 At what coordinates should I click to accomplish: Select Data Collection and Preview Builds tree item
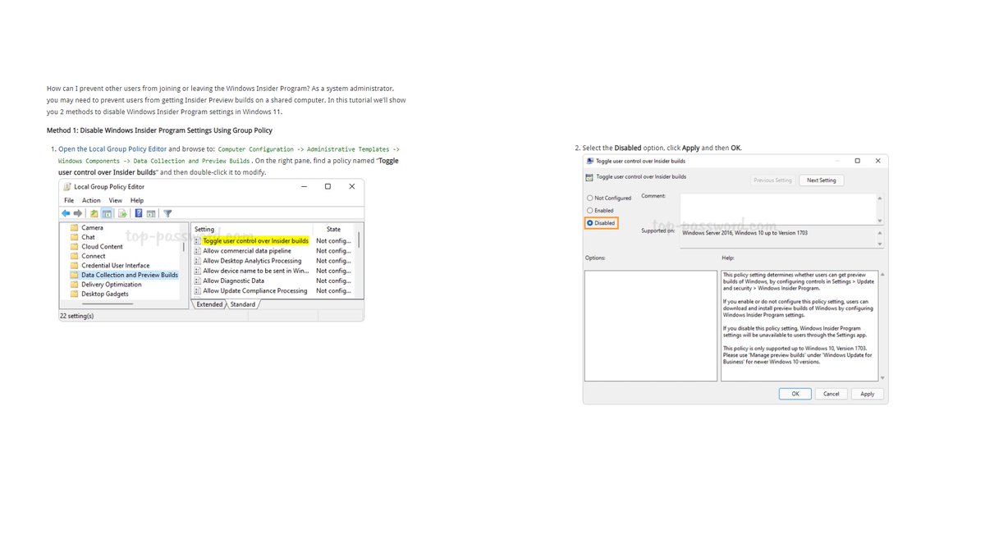coord(130,275)
